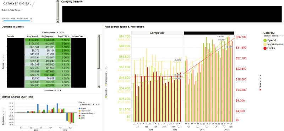
Task: Open the Color by dropdown in Metrics chart
Action: pyautogui.click(x=93, y=105)
